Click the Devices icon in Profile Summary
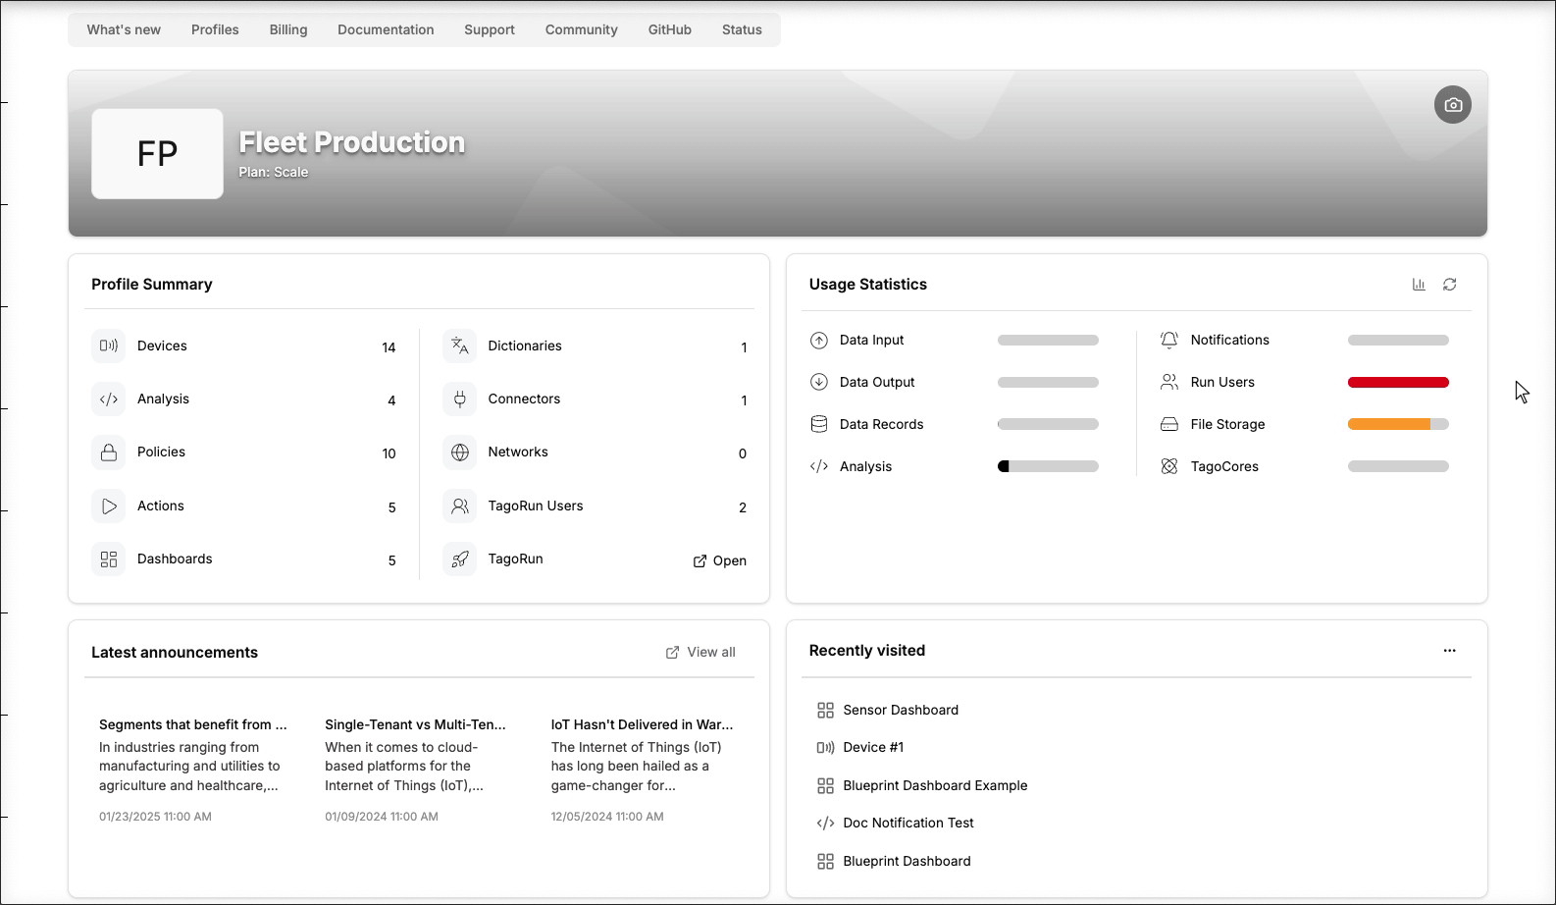Viewport: 1556px width, 905px height. (x=109, y=346)
